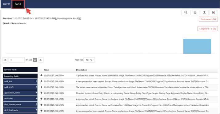Viewport: 220px width, 114px height.
Task: Click 'Processing cache 4 of 4' status
Action: (x=67, y=18)
